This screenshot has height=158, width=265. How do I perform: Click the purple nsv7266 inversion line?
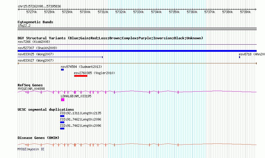point(137,45)
